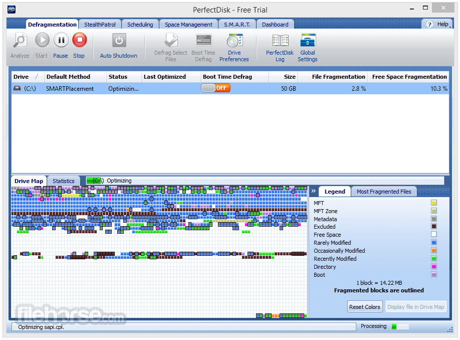Sort by Status column header
The width and height of the screenshot is (460, 340).
tap(124, 77)
